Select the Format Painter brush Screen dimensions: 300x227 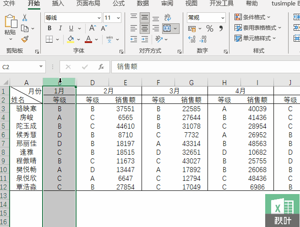pyautogui.click(x=25, y=39)
